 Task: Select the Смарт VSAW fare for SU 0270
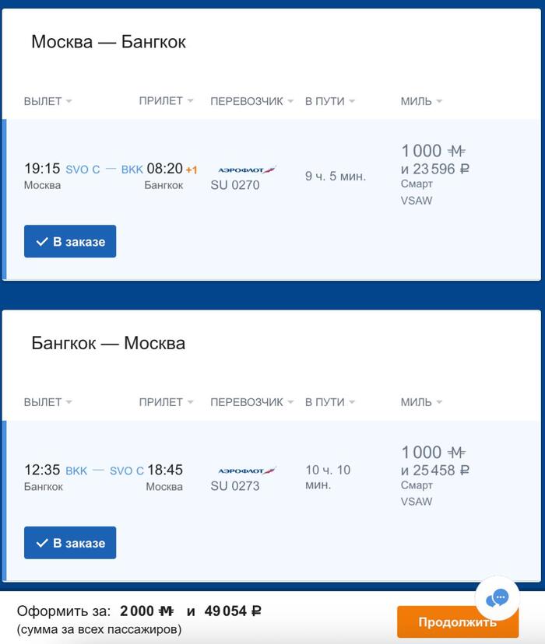click(x=417, y=192)
